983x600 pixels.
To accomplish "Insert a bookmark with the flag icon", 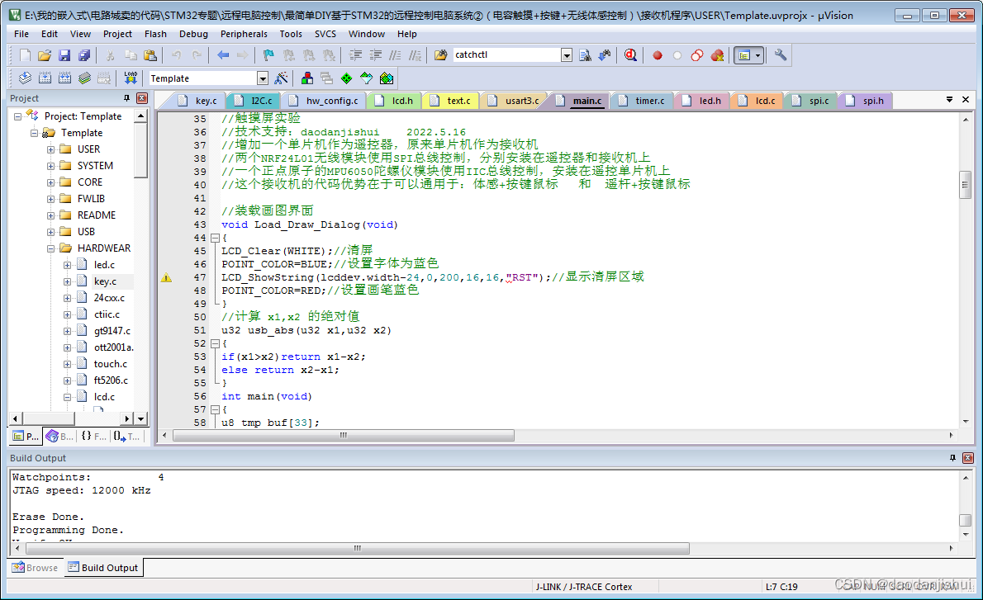I will (x=269, y=55).
